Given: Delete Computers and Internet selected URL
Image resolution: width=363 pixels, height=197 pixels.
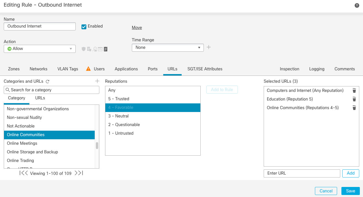Looking at the screenshot, I should (x=354, y=90).
